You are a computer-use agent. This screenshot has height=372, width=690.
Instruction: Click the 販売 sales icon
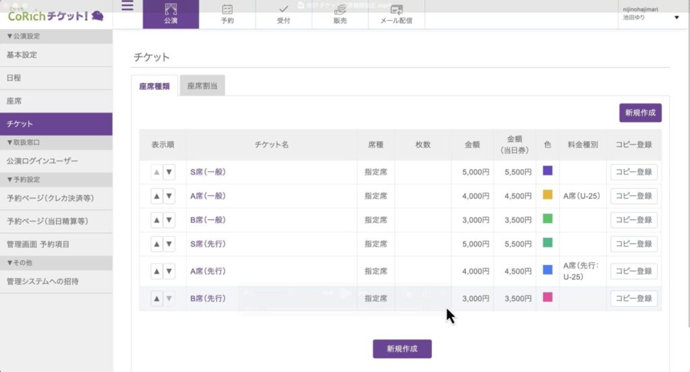tap(340, 9)
